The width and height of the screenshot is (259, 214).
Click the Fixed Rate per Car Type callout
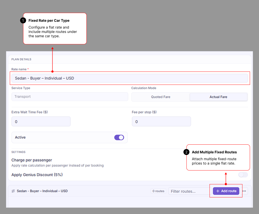click(55, 29)
